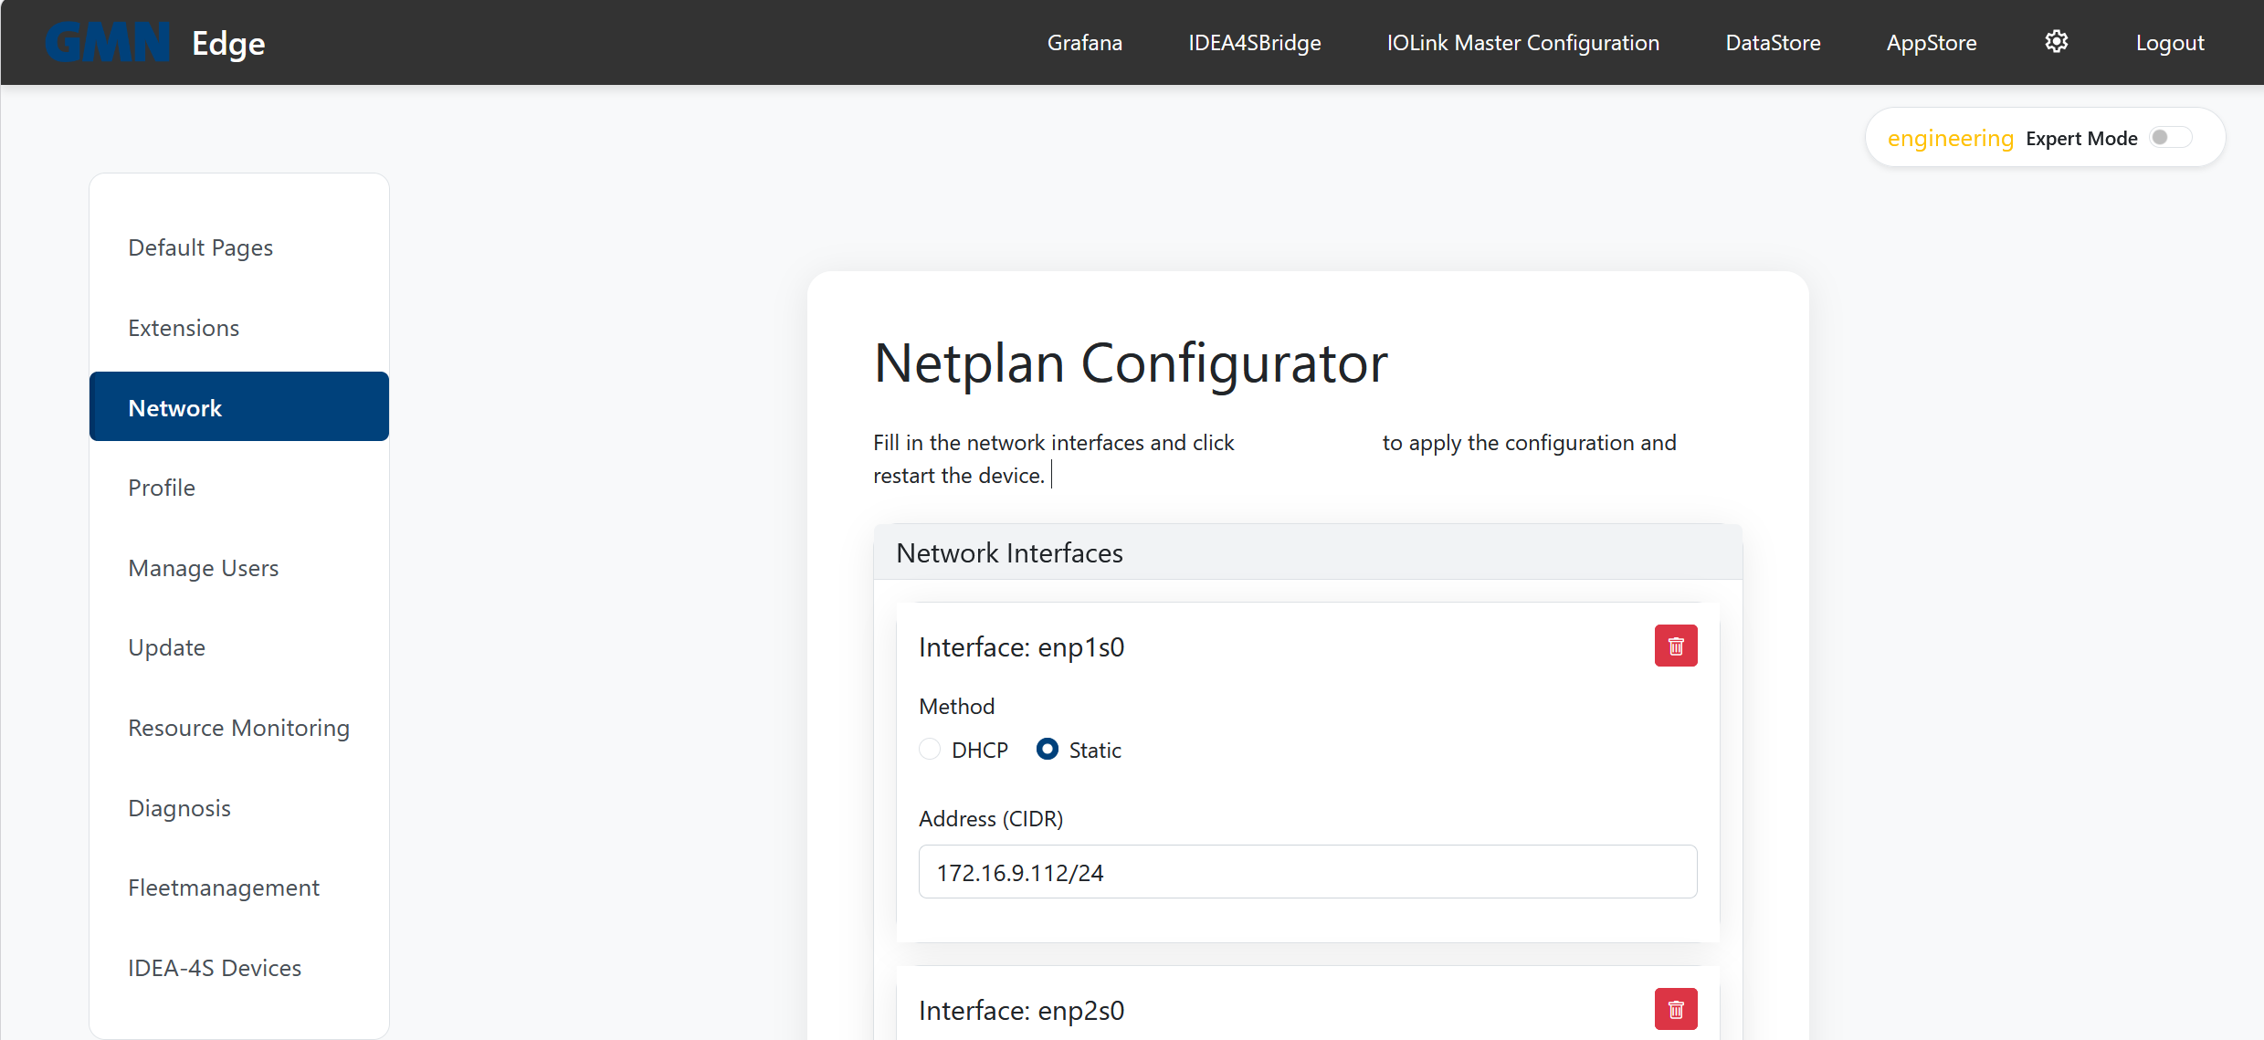Delete the enp1s0 interface with trash icon

(1675, 646)
